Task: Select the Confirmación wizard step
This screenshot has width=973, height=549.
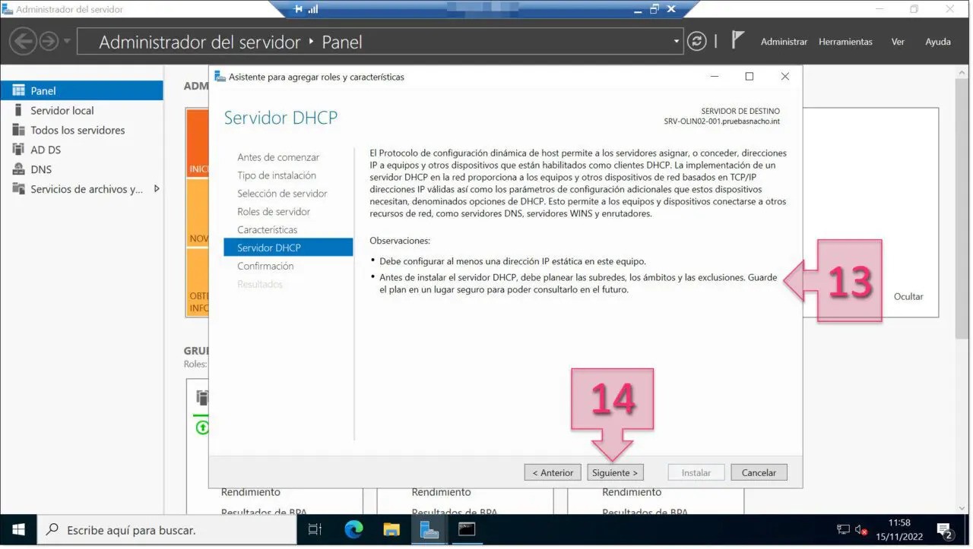Action: click(x=265, y=266)
